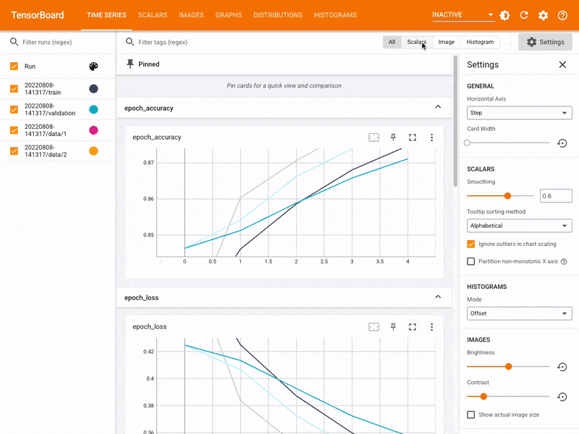
Task: Uncheck the 20220808-141317/data/1 run
Action: point(14,130)
